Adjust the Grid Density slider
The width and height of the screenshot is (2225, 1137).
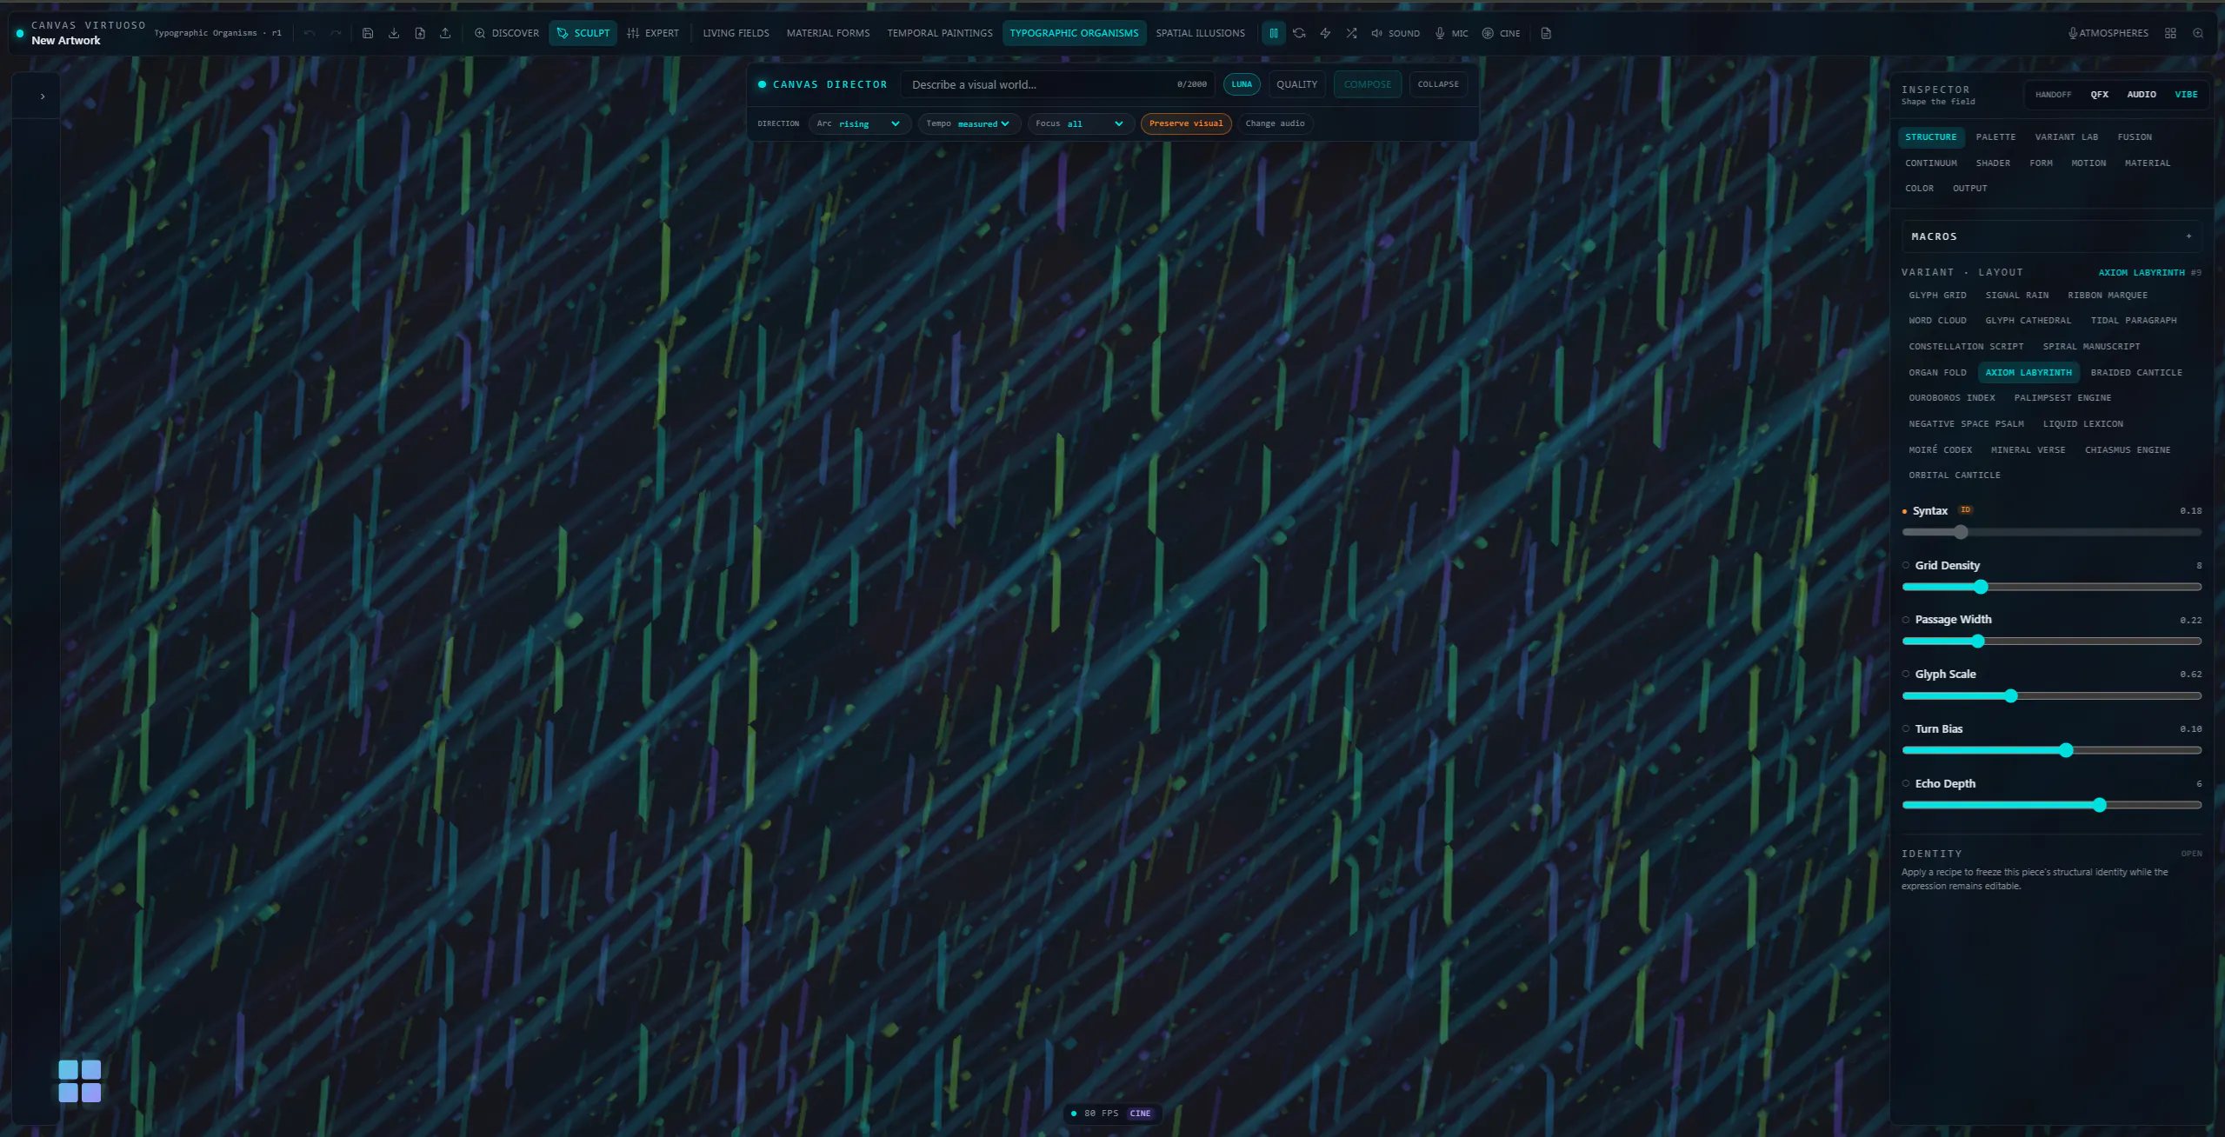pos(2051,587)
